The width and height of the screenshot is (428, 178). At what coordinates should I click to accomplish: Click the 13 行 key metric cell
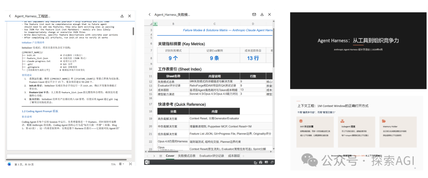point(253,58)
